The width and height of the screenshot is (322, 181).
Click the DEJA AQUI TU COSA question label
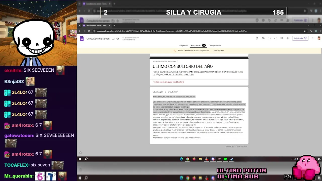[165, 92]
